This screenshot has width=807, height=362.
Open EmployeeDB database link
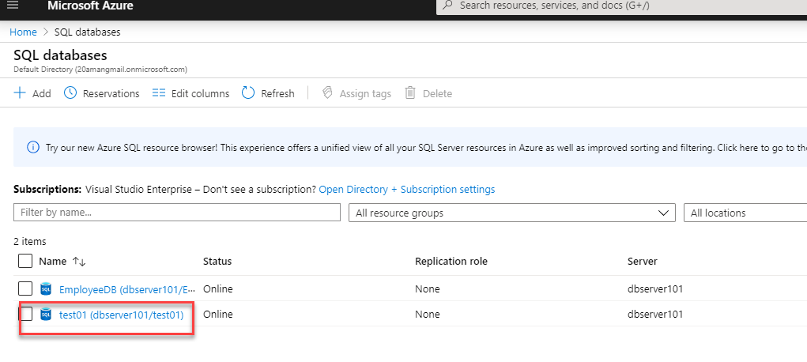(127, 288)
